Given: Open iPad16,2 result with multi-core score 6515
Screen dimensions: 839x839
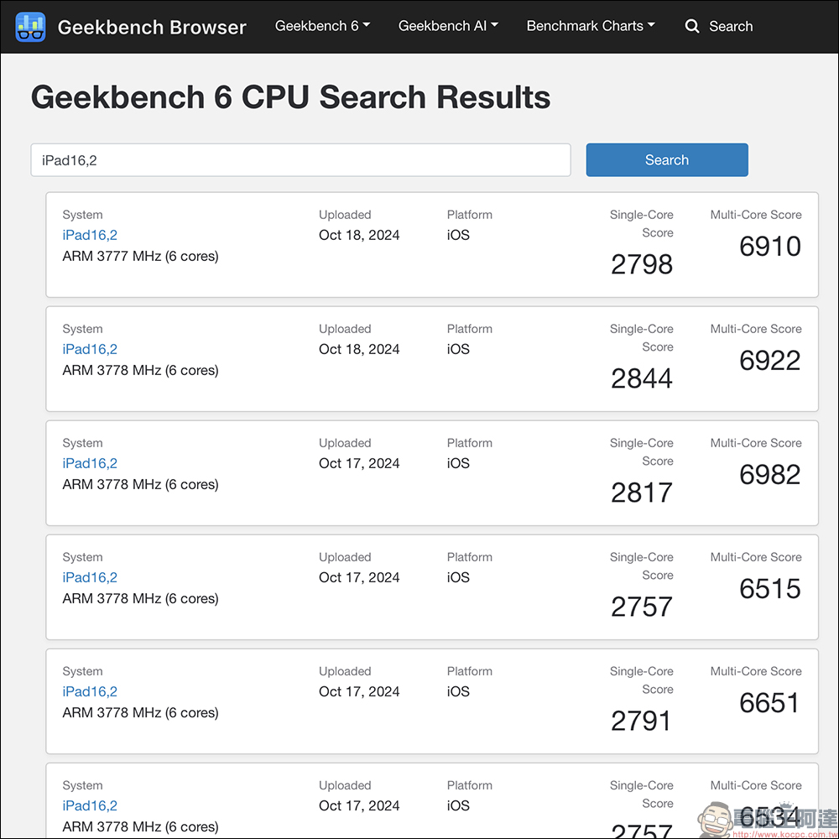Looking at the screenshot, I should [90, 577].
